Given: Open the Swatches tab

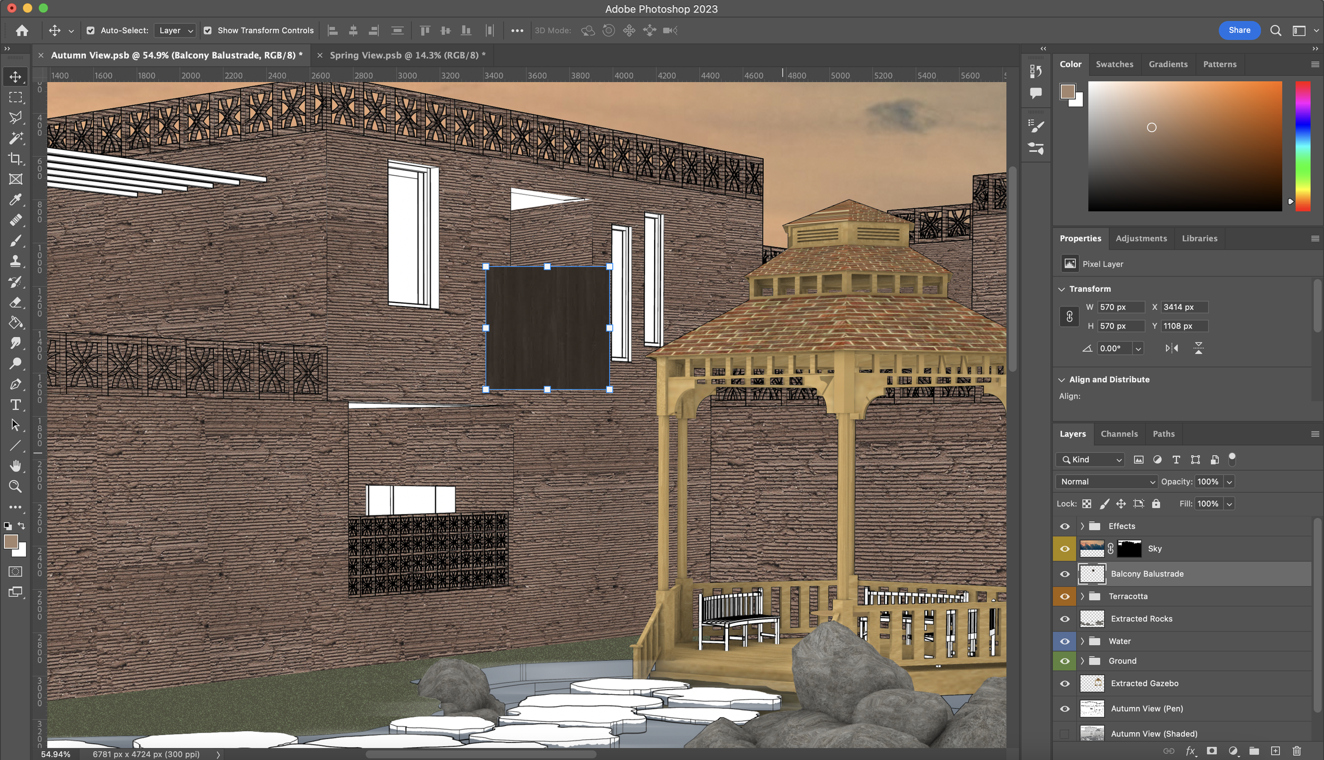Looking at the screenshot, I should pos(1115,64).
